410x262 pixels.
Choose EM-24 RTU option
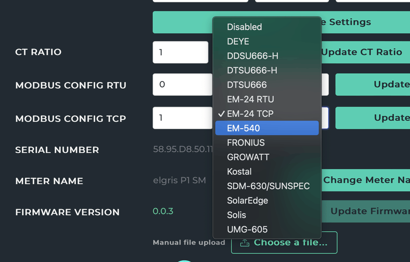click(x=250, y=99)
